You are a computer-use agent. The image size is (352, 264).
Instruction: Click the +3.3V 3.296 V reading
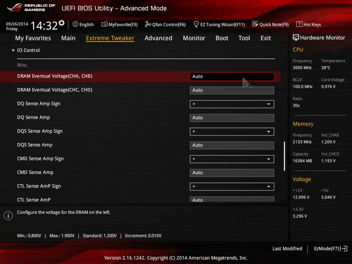pyautogui.click(x=300, y=216)
